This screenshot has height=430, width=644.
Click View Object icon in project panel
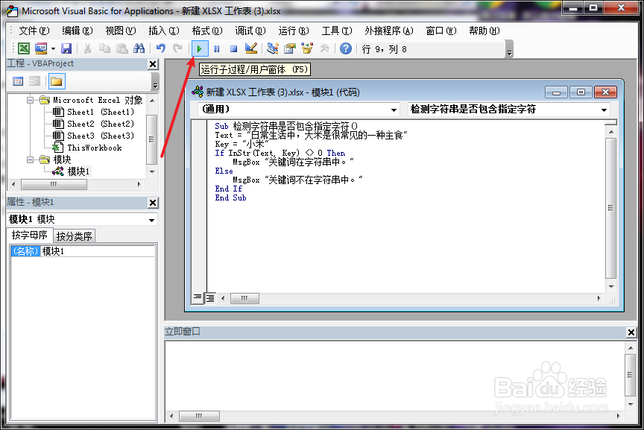[35, 81]
